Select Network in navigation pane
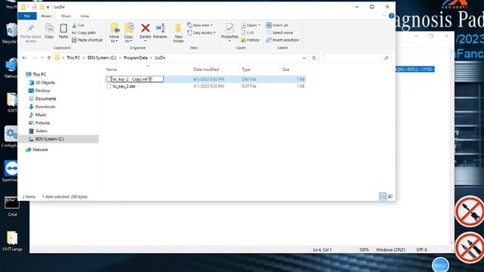This screenshot has width=484, height=272. point(40,150)
